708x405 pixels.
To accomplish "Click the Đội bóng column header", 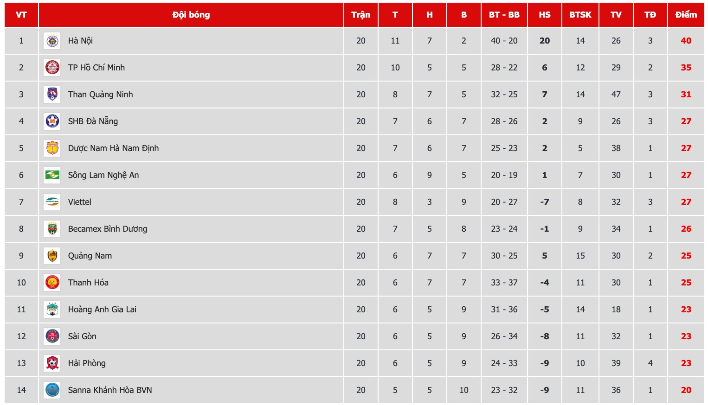I will coord(191,15).
